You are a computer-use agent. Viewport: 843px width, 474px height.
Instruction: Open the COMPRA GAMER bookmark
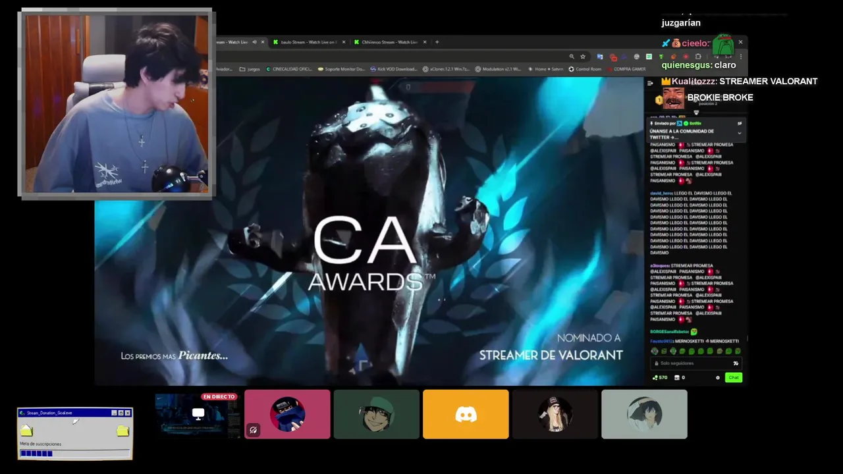coord(626,68)
